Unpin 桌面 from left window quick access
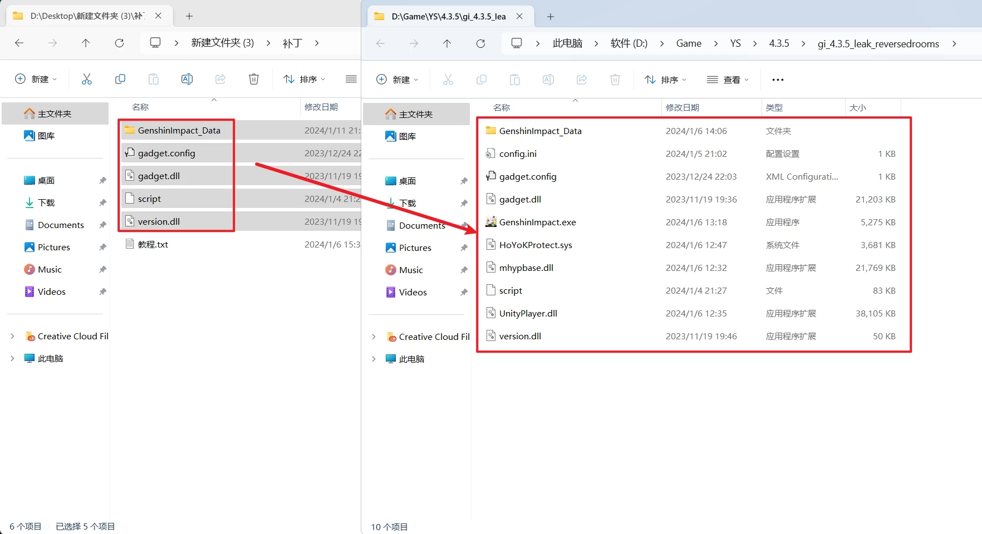 tap(102, 181)
